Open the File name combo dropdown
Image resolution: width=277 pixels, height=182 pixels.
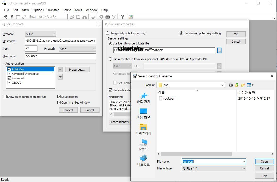click(x=244, y=162)
